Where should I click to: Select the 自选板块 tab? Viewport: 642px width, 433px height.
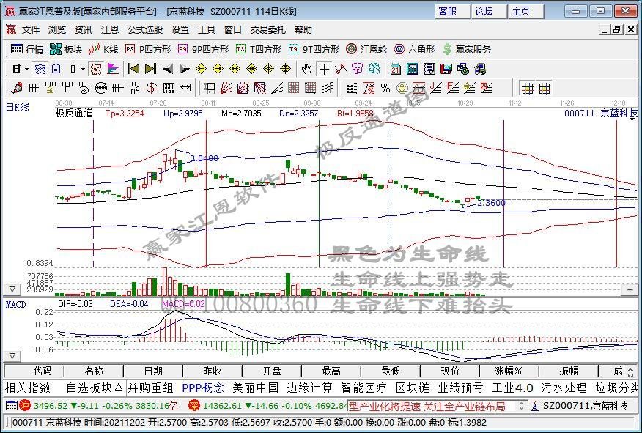pyautogui.click(x=93, y=388)
